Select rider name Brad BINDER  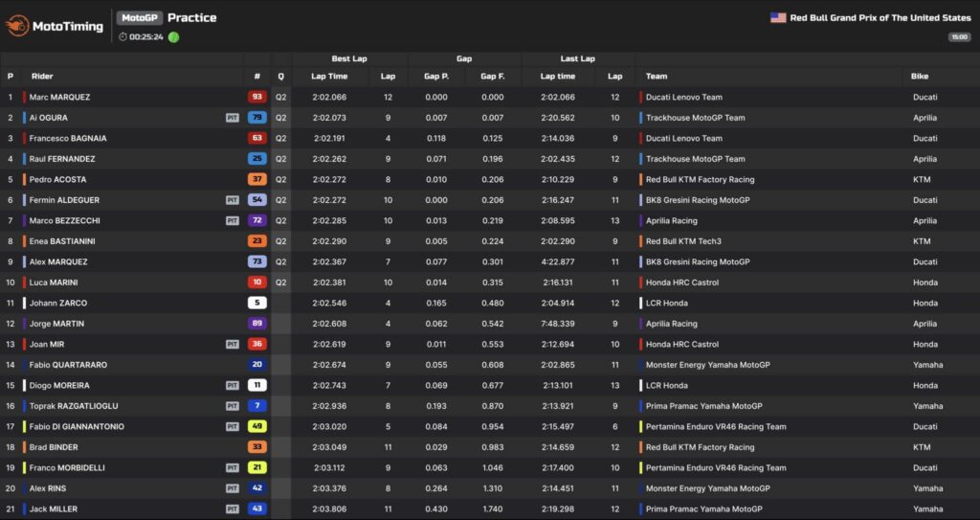click(x=54, y=447)
